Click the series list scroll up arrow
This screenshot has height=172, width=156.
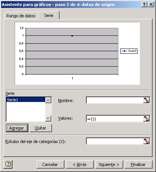48,100
